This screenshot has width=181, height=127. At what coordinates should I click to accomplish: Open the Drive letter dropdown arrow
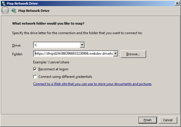coord(82,45)
